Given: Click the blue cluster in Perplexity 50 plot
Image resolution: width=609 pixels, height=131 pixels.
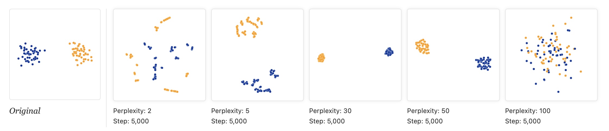Looking at the screenshot, I should point(483,64).
